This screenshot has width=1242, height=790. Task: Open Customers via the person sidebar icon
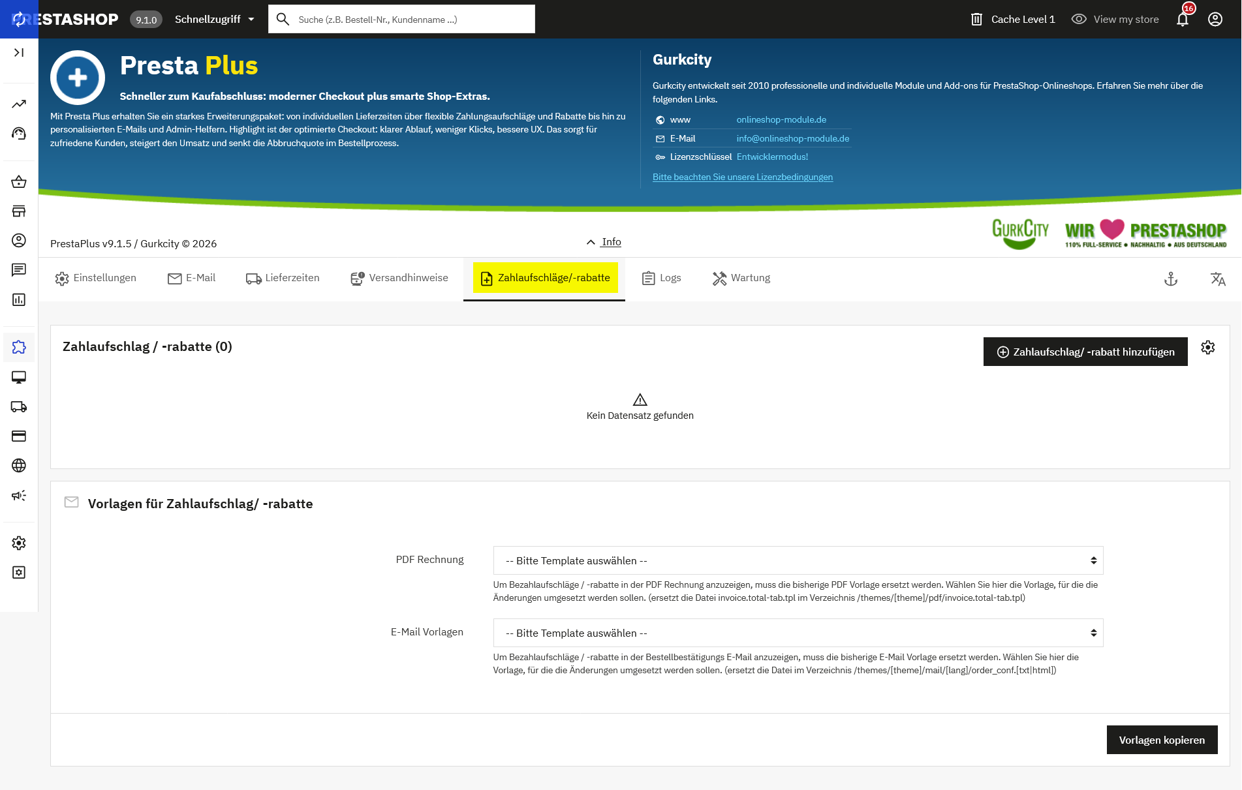[x=19, y=241]
